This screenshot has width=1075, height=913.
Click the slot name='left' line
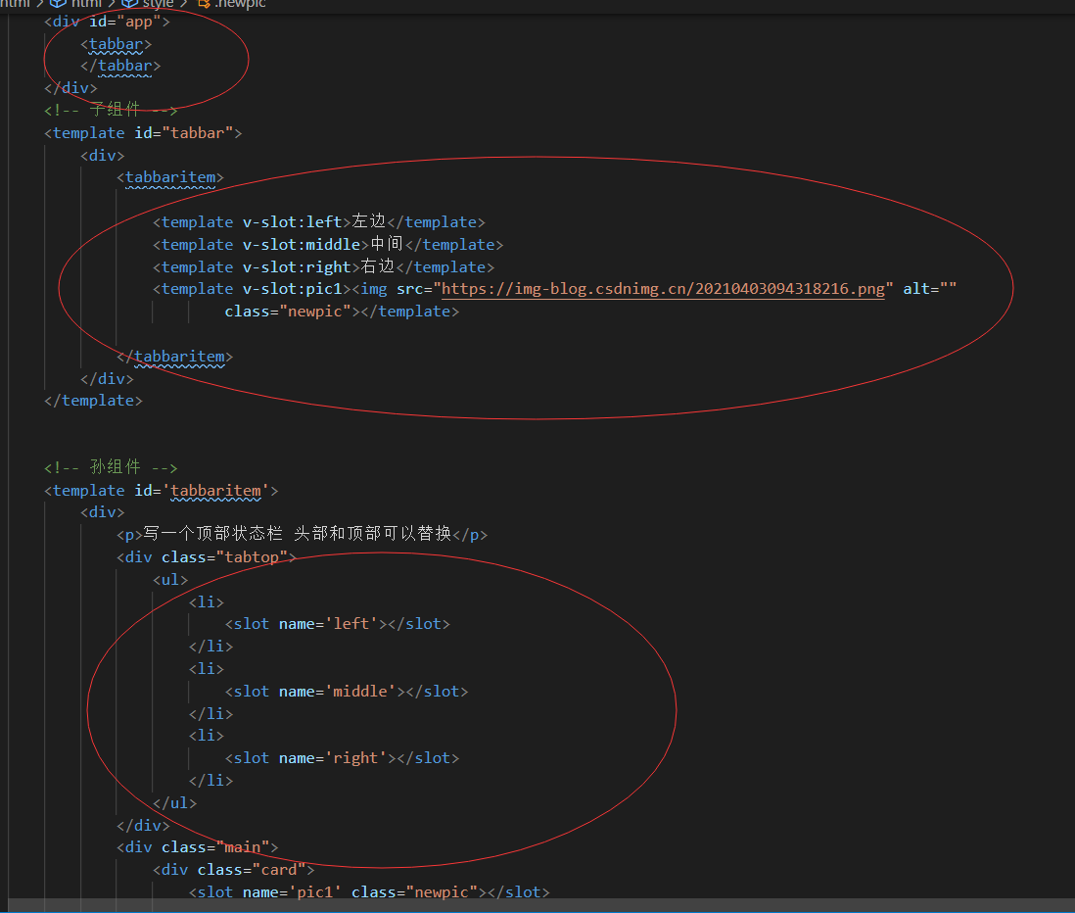338,624
